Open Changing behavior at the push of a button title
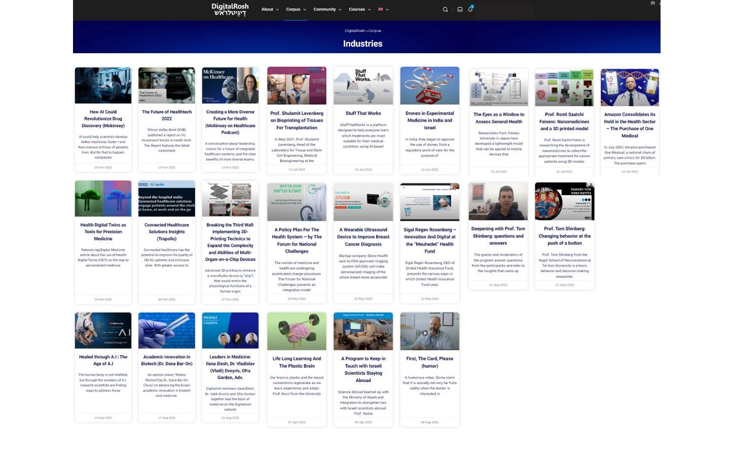Image resolution: width=730 pixels, height=456 pixels. tap(564, 236)
